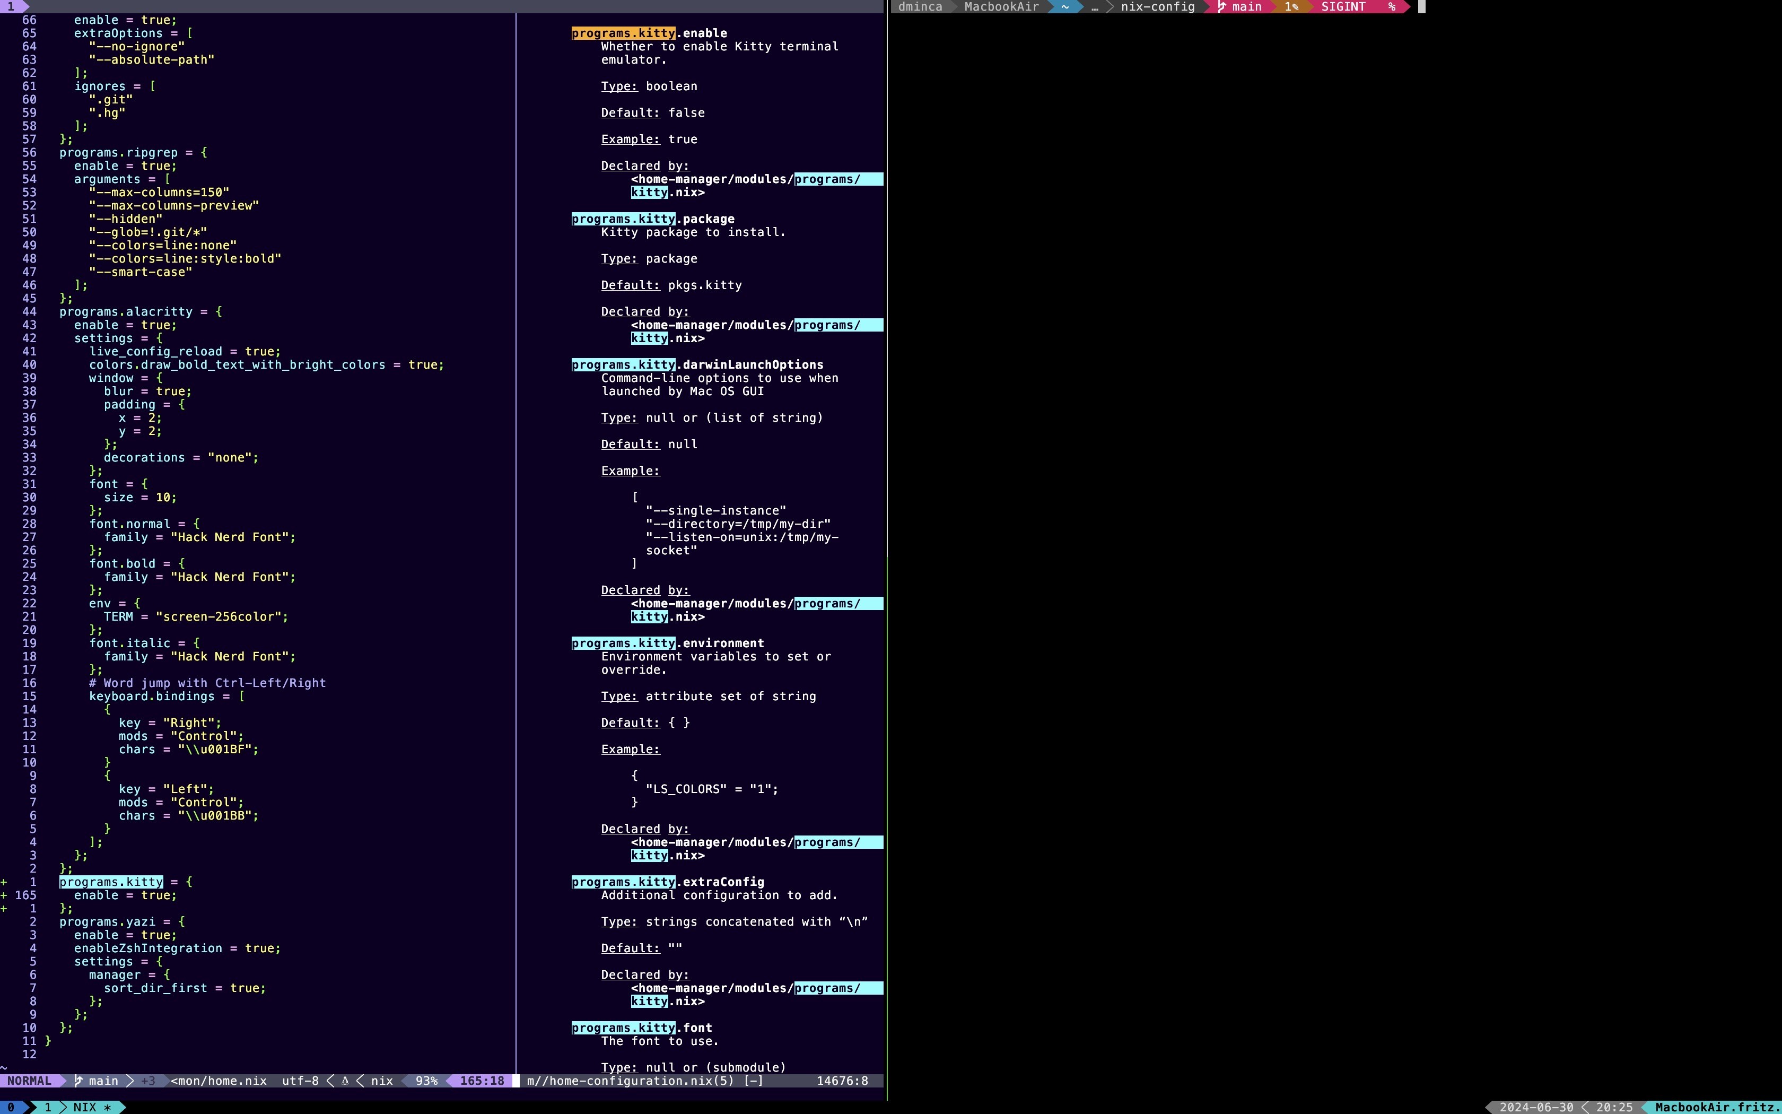Click 'Type: null or (list of string)'

(x=712, y=418)
